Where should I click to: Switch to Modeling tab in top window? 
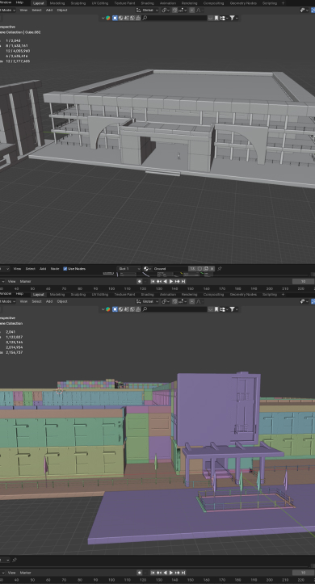57,3
